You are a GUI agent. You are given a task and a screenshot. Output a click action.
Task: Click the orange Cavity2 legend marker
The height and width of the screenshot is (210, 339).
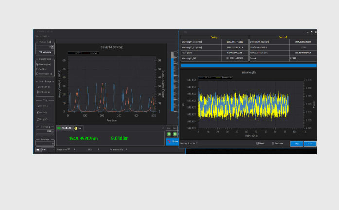point(87,53)
